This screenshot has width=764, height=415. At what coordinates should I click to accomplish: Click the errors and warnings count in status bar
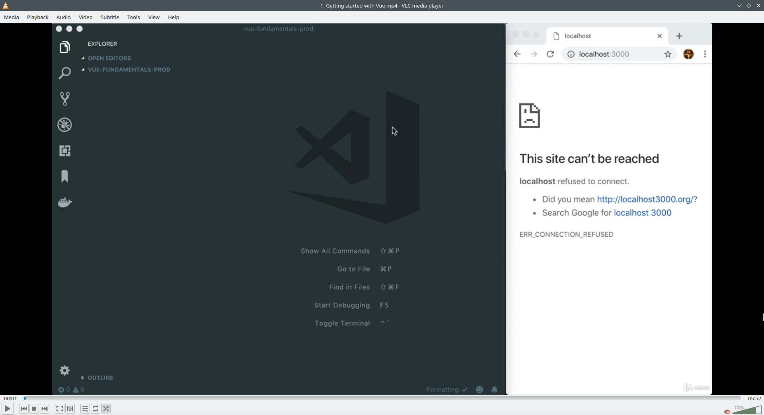[x=71, y=390]
